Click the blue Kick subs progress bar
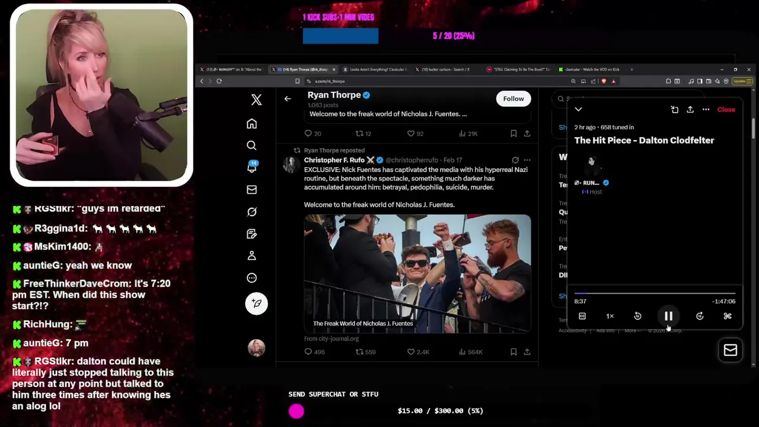 340,36
